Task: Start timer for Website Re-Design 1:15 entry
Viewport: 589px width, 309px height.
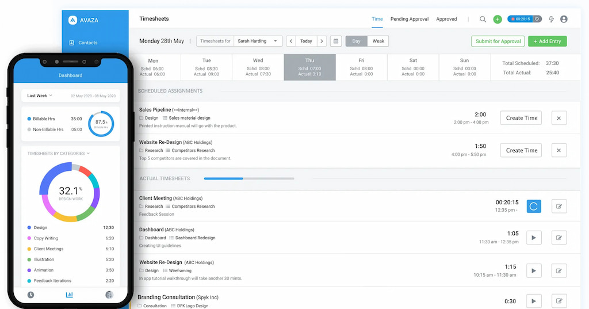Action: (x=534, y=270)
